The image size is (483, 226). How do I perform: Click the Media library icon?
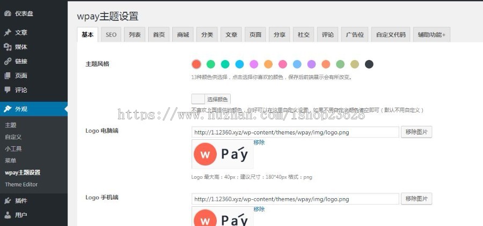[x=8, y=47]
